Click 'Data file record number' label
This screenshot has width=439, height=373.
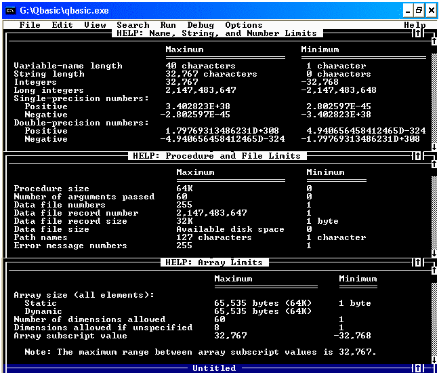click(76, 213)
